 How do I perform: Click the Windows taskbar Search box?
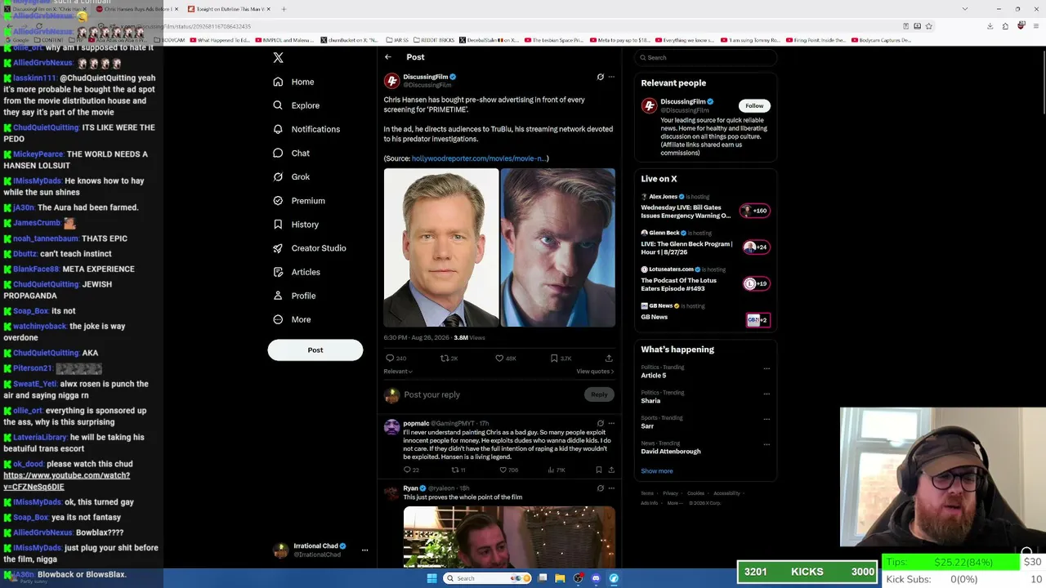click(x=487, y=578)
